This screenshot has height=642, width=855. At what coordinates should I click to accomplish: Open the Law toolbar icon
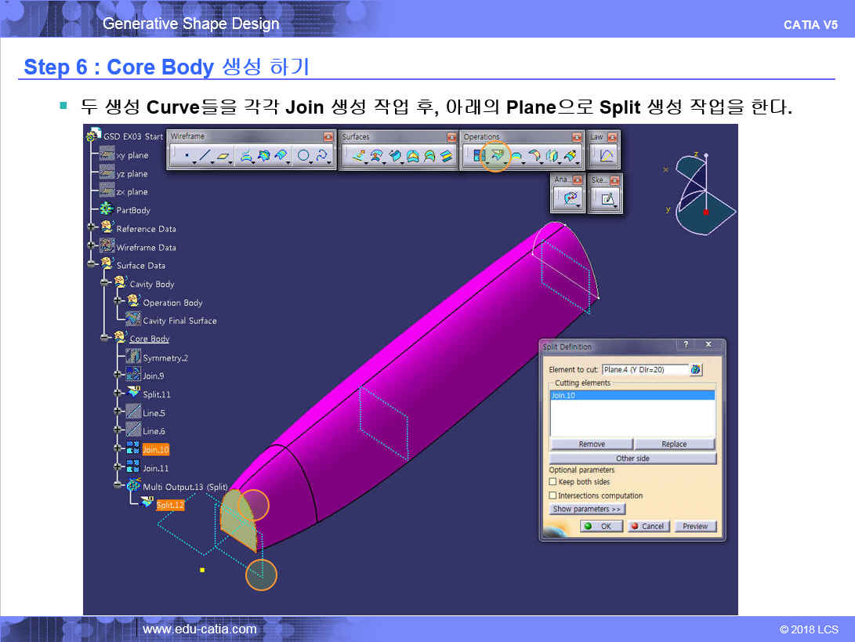pos(606,156)
